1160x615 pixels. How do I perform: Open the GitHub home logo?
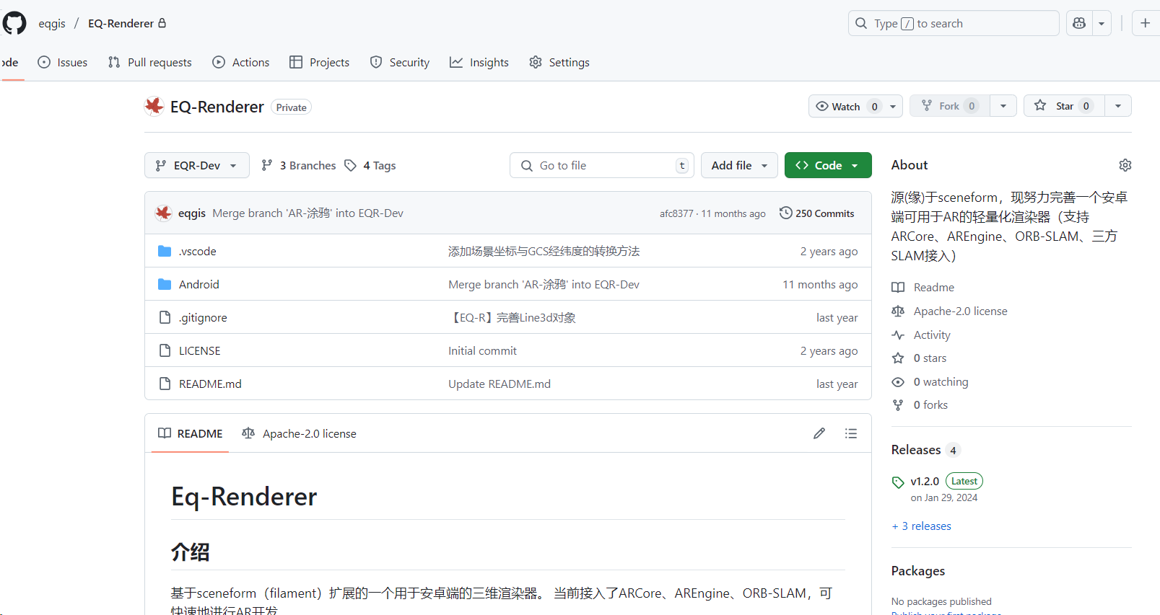(x=14, y=23)
